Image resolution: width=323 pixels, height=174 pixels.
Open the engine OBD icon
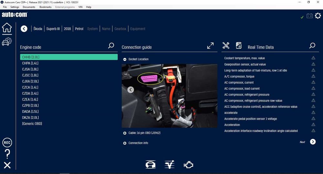(189, 165)
